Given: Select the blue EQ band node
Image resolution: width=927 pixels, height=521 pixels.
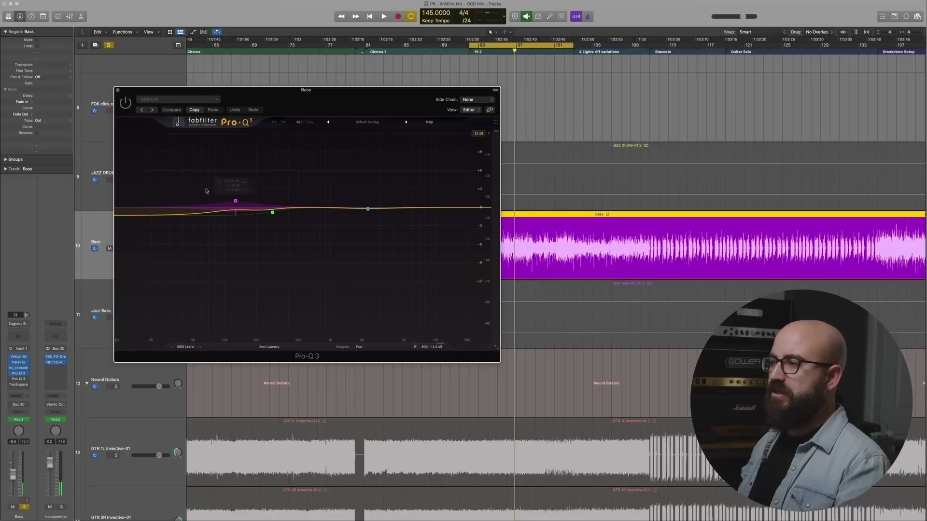Looking at the screenshot, I should pos(368,209).
